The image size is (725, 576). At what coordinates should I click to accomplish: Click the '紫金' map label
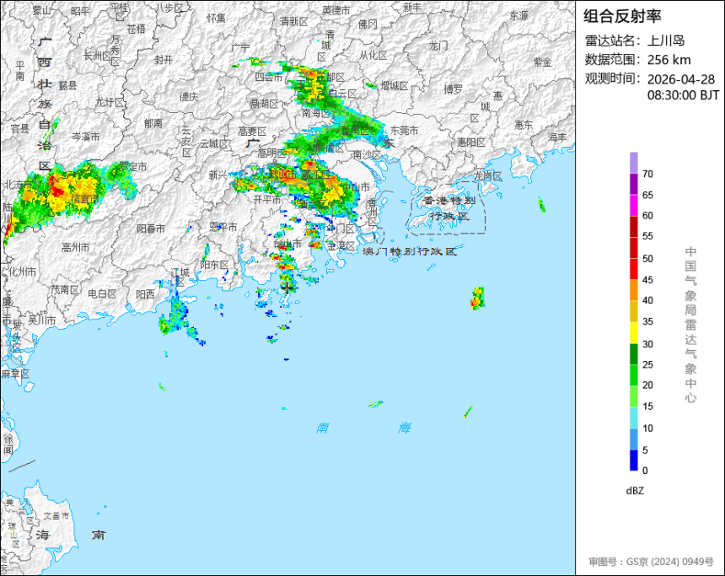click(x=543, y=62)
